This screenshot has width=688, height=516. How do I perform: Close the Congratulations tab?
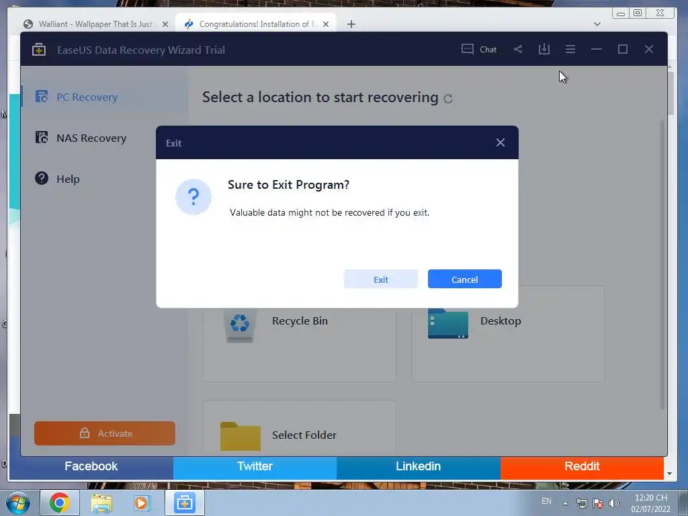coord(326,24)
